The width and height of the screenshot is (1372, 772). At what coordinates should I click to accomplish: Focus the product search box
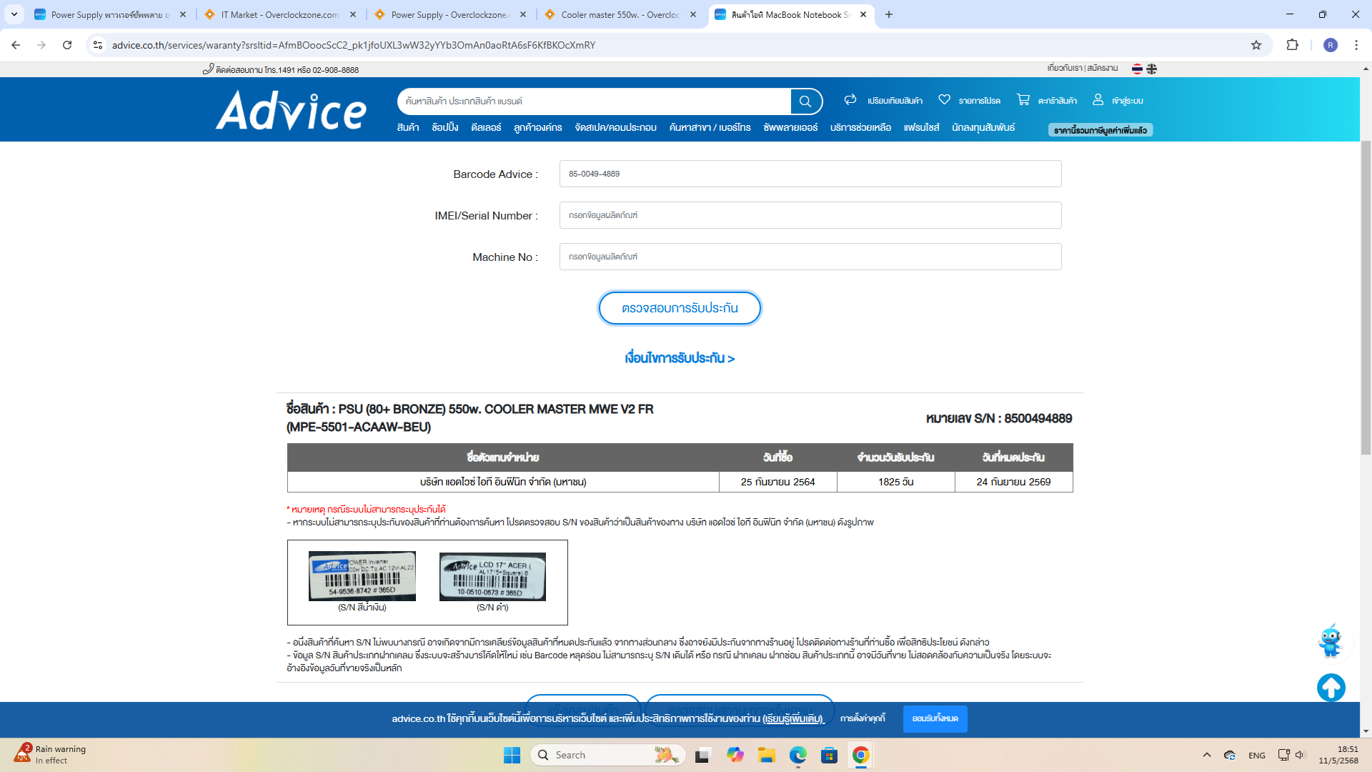coord(594,102)
